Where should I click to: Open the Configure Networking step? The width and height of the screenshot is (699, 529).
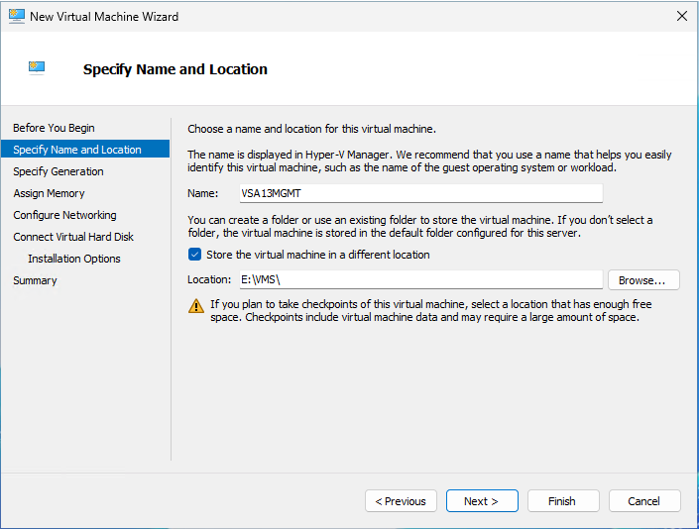click(x=64, y=215)
